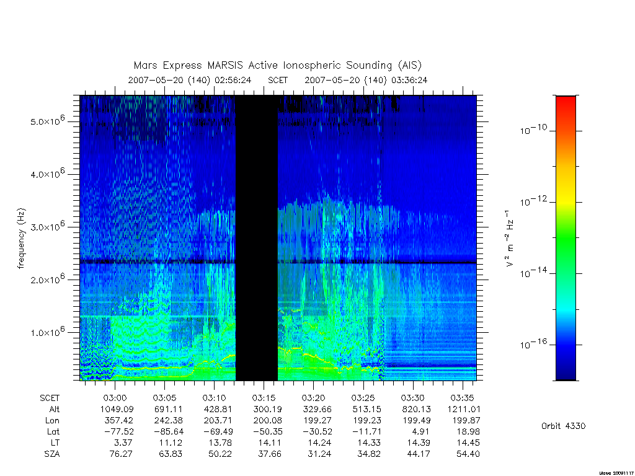Click the 'frequency (Hz)' axis title

point(21,239)
